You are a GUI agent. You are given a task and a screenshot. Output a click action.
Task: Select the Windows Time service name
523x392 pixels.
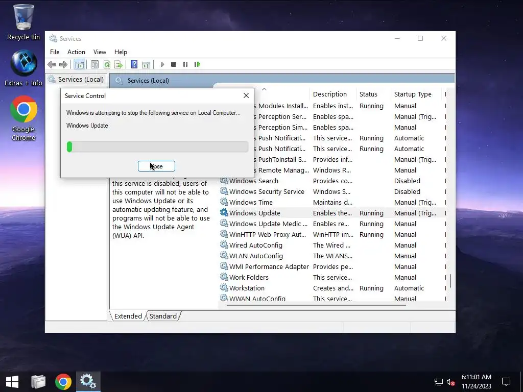pyautogui.click(x=251, y=202)
